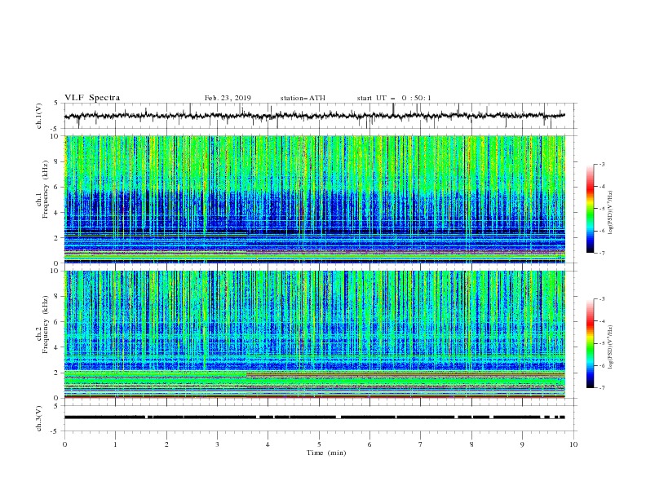Click the time axis tick label "6"
The height and width of the screenshot is (499, 646).
pos(369,444)
